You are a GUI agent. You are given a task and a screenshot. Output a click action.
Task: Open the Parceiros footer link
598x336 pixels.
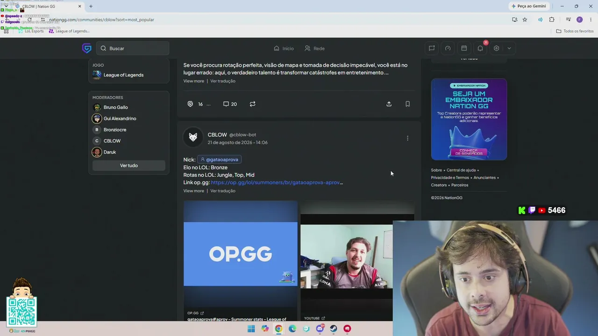(x=460, y=185)
